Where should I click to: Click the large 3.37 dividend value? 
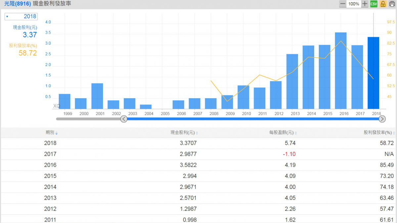pos(30,35)
